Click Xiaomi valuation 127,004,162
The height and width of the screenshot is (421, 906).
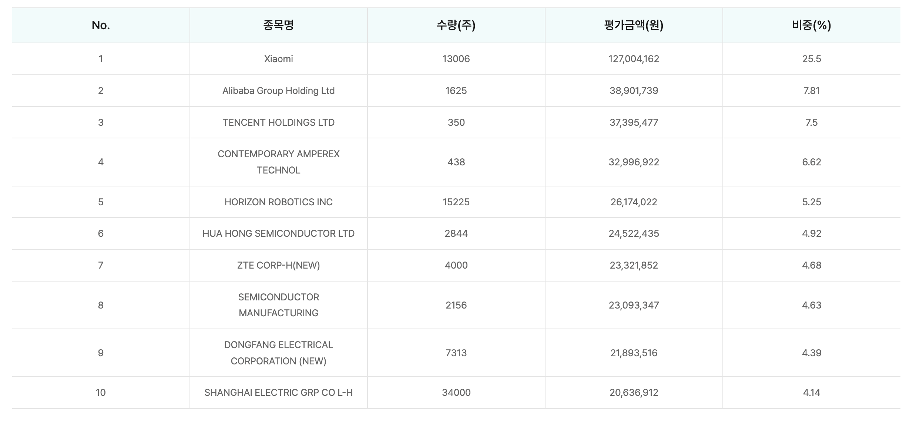pos(634,59)
